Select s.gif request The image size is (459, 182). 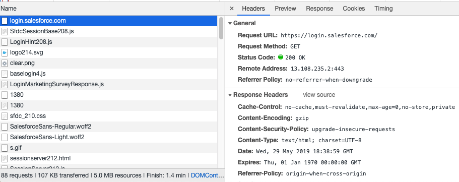[x=109, y=148]
